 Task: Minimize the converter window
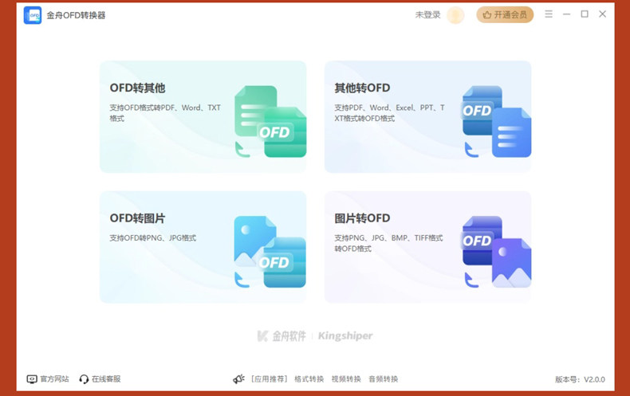566,14
